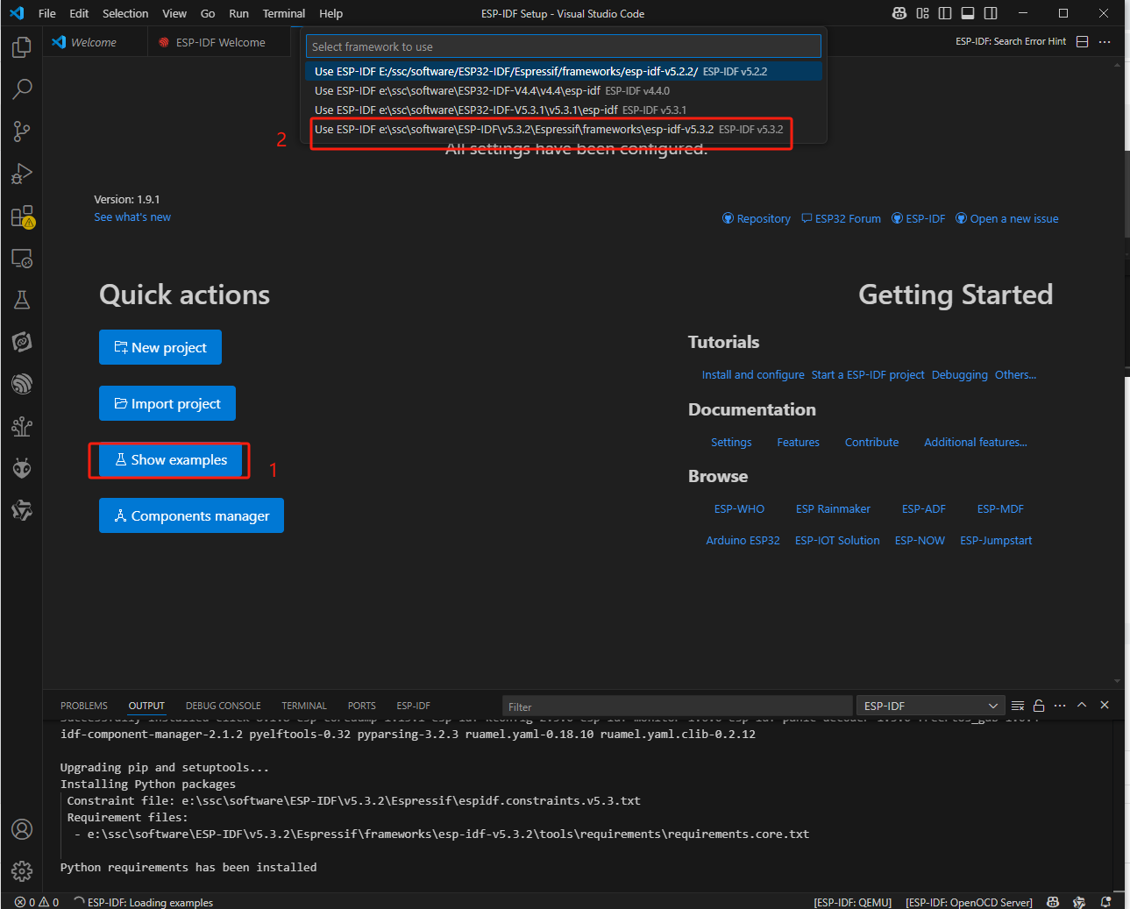
Task: Maximize the panel with chevron-up icon
Action: (x=1082, y=705)
